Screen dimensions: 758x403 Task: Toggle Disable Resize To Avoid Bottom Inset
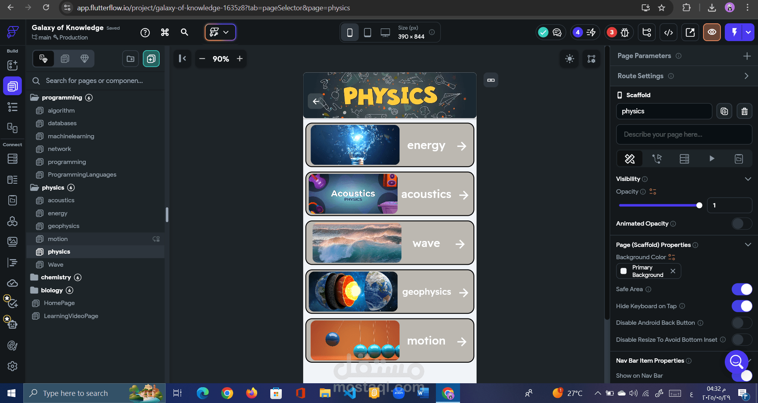click(x=741, y=340)
